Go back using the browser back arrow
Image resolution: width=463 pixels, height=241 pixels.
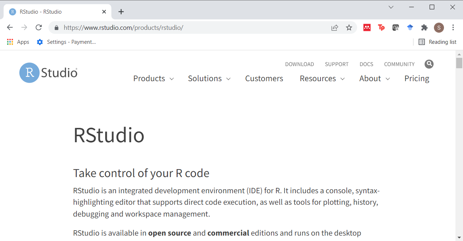coord(10,28)
